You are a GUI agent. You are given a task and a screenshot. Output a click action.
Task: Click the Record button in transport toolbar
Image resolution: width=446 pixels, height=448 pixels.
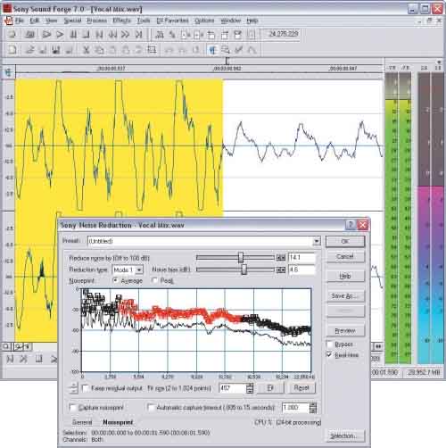(12, 35)
